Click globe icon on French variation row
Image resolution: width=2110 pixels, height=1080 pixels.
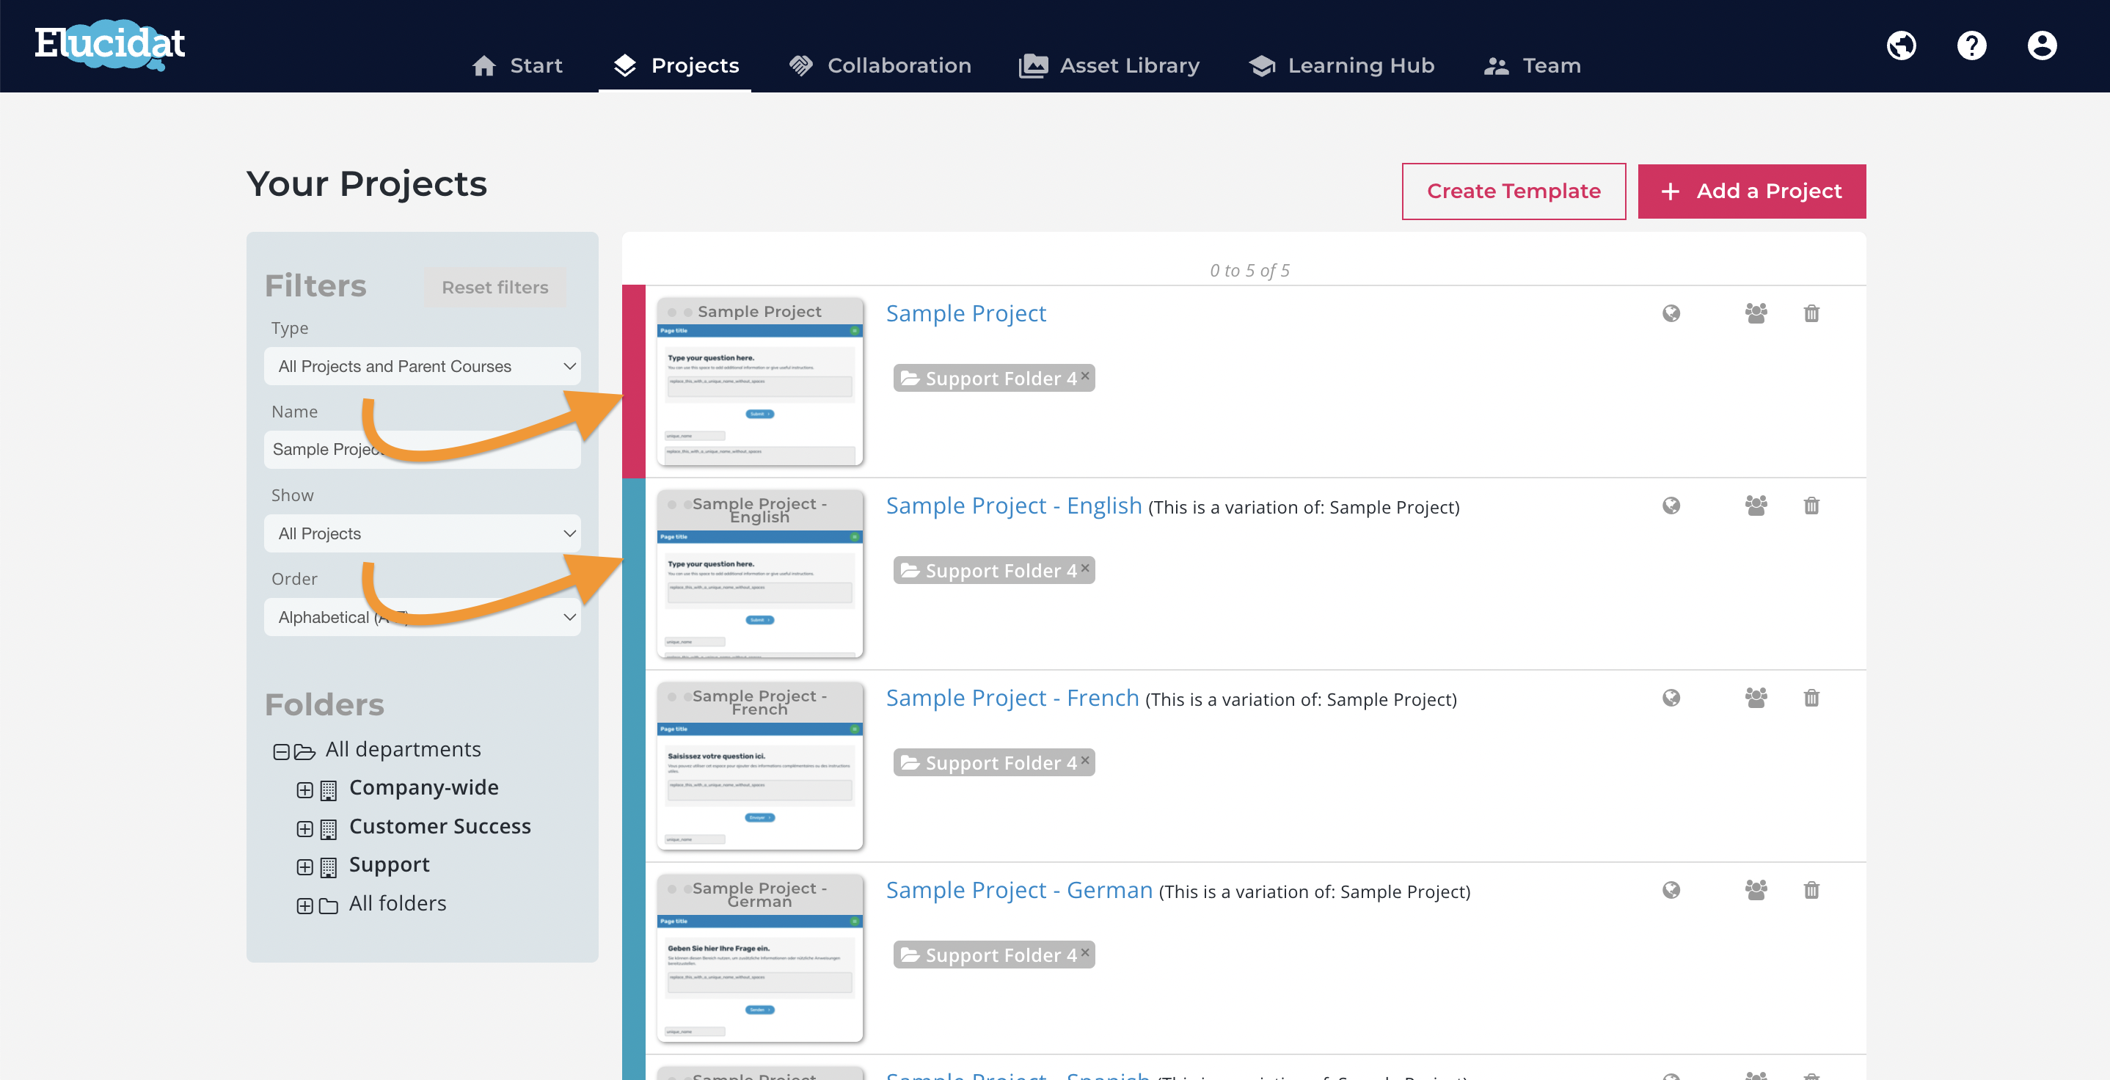[1671, 697]
